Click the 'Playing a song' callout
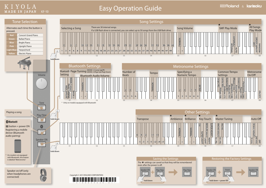 coord(18,113)
